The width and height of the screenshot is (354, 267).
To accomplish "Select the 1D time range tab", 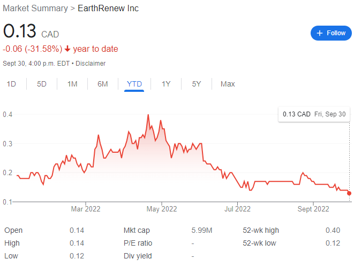I will pos(11,84).
